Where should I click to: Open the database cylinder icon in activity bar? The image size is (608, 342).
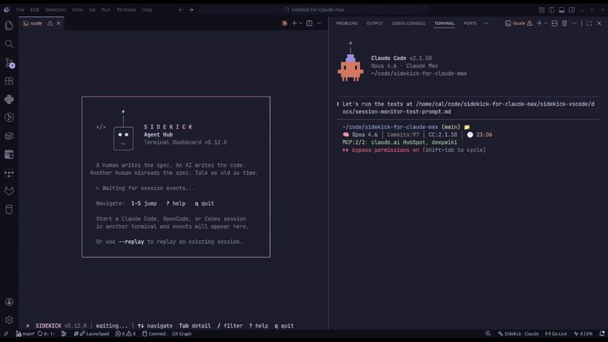9,210
